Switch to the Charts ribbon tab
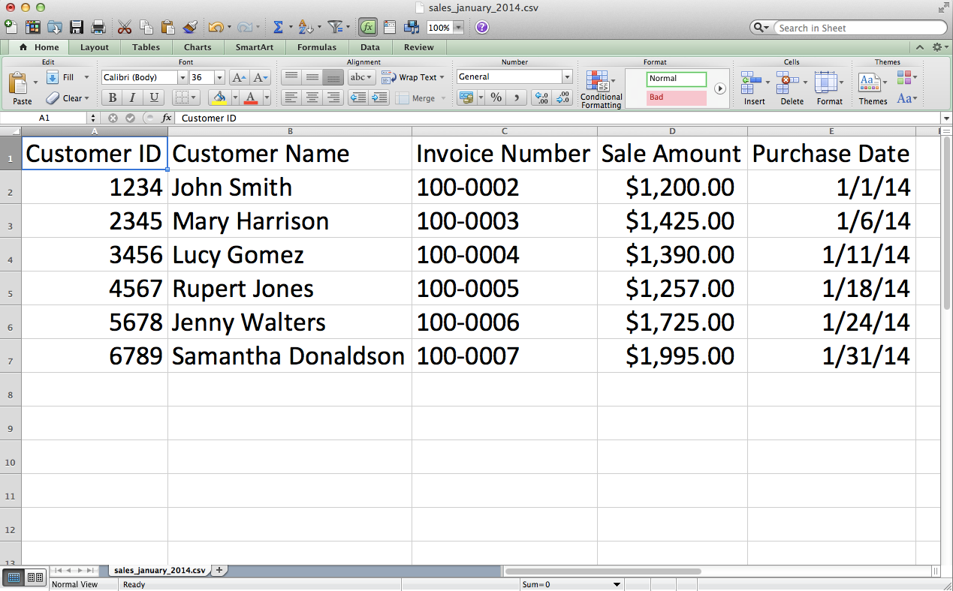 tap(197, 46)
